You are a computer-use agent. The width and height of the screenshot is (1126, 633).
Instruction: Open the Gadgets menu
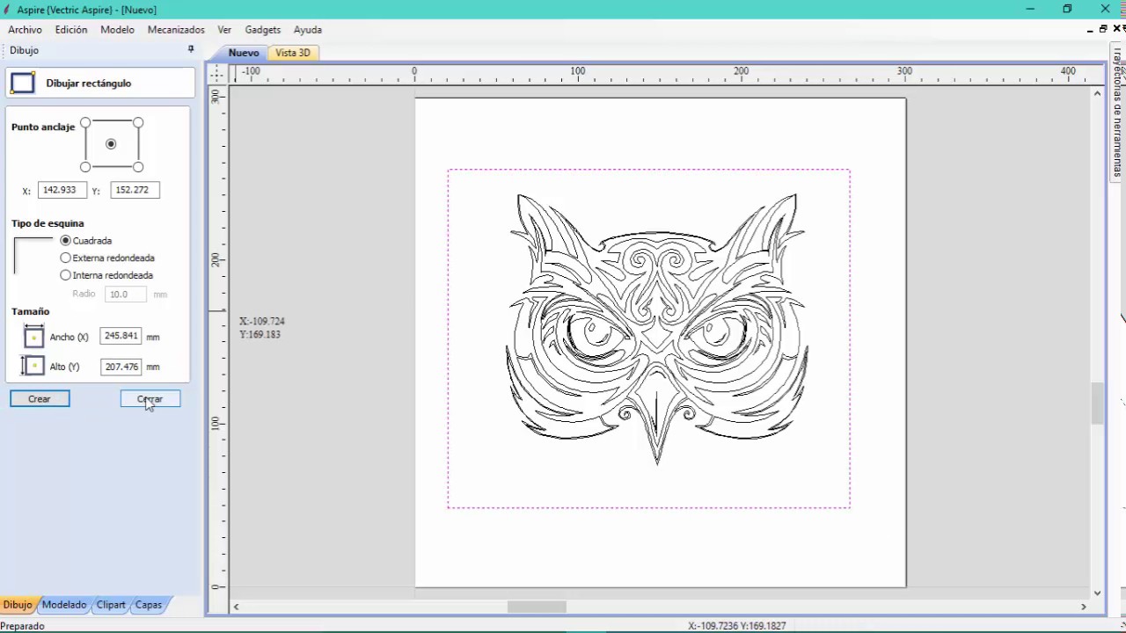(x=263, y=30)
